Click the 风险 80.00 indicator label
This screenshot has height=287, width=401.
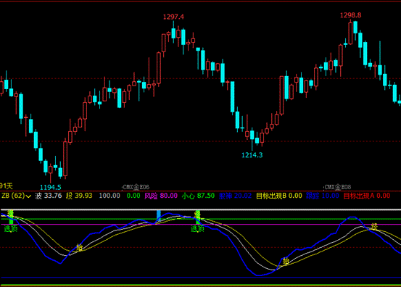pyautogui.click(x=161, y=196)
